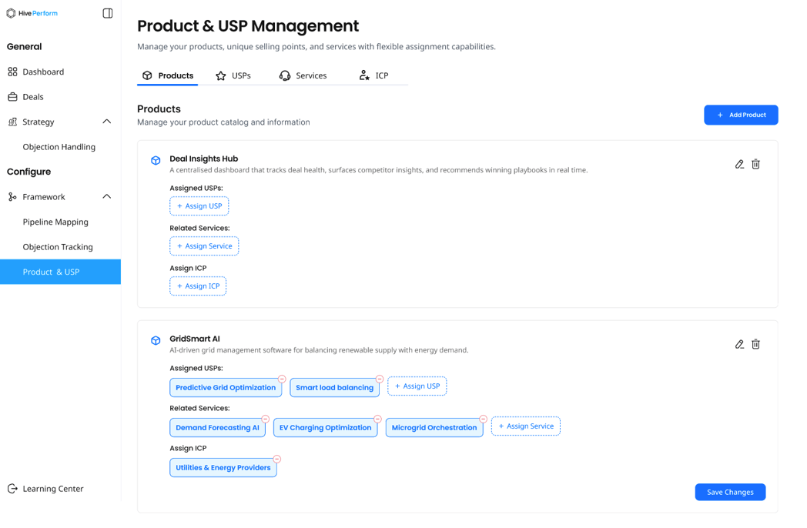Remove the Predictive Grid Optimization USP tag
Screen dimensions: 807x528
pyautogui.click(x=282, y=379)
